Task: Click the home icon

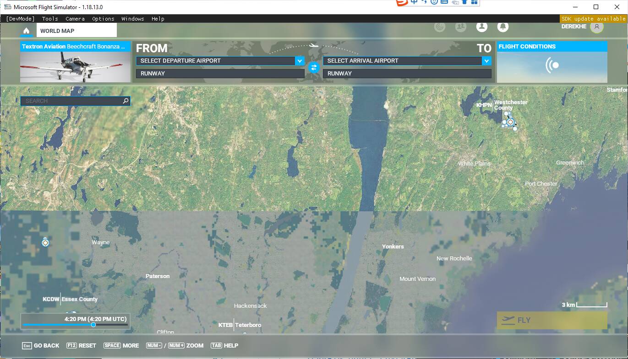Action: 27,31
